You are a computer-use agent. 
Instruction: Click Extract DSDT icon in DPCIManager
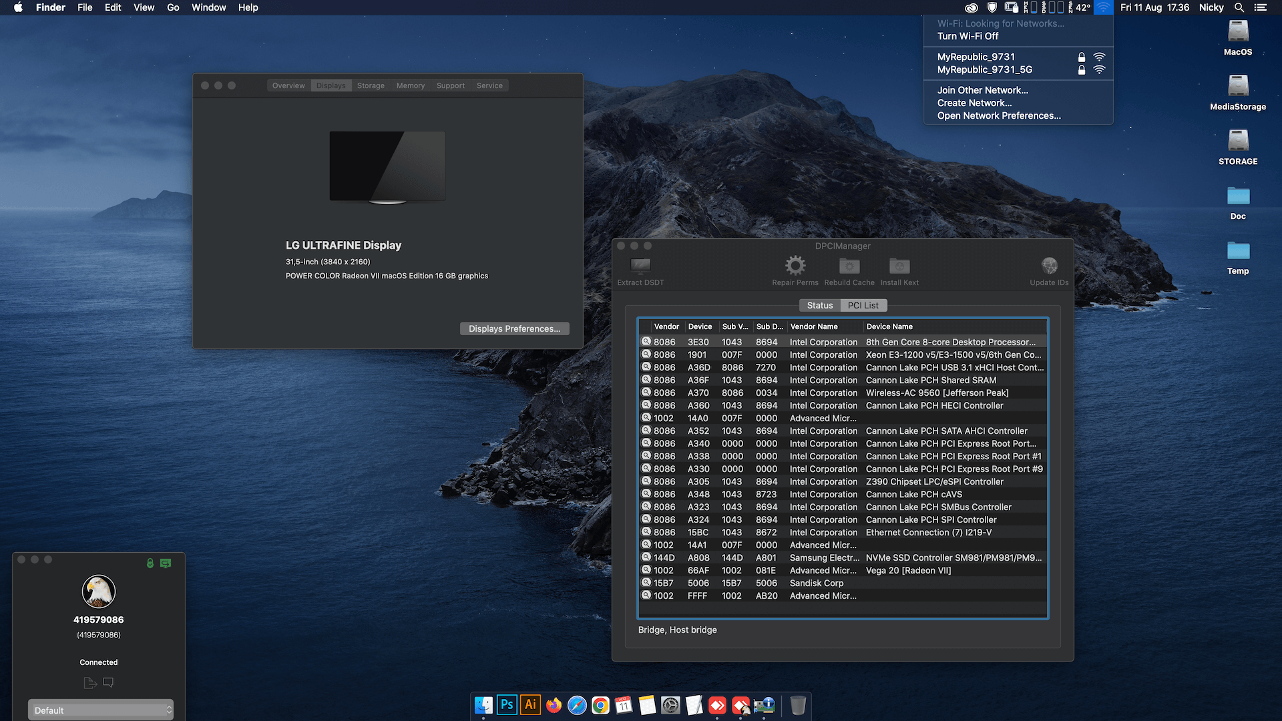click(640, 266)
